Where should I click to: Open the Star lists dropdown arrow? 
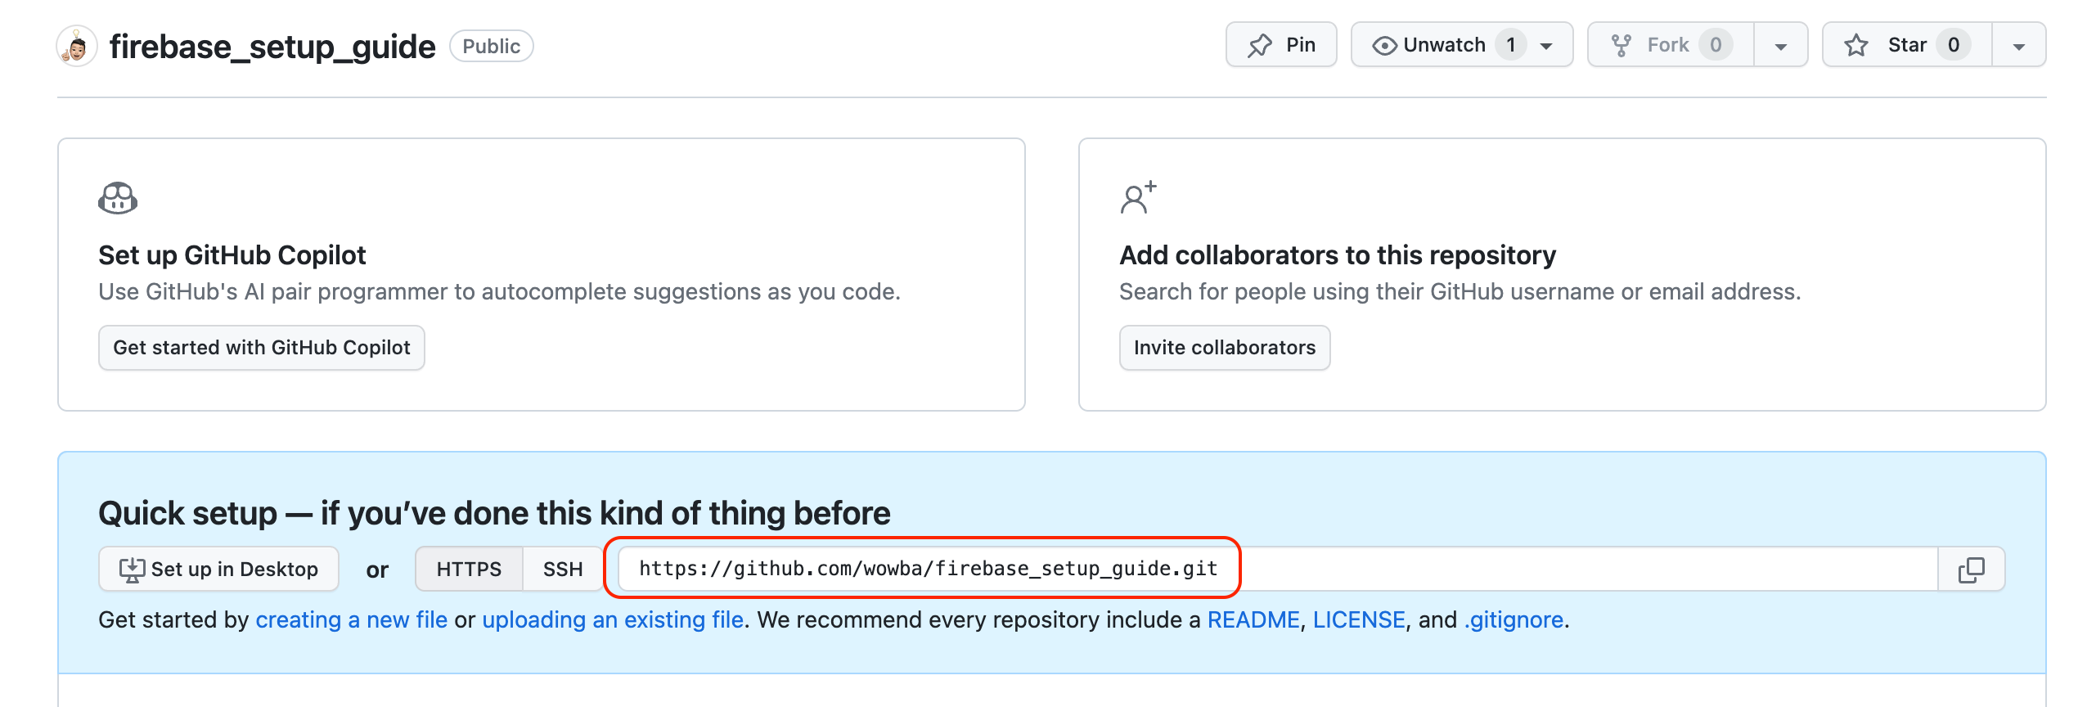(2018, 46)
